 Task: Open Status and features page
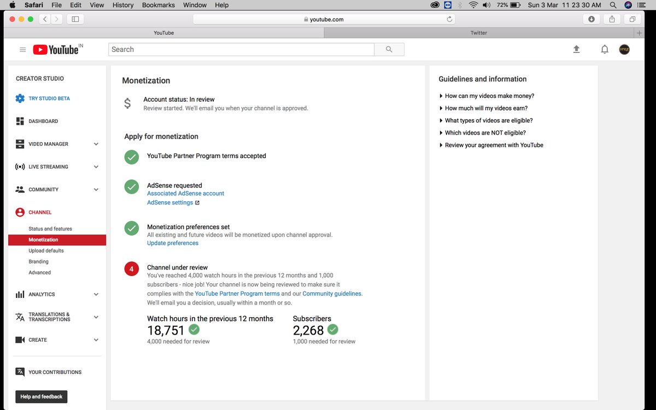point(50,229)
